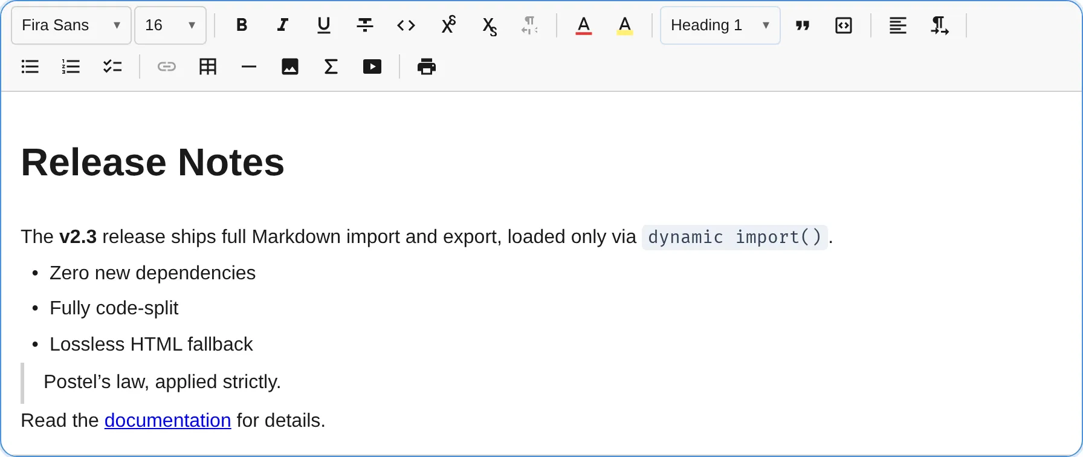The height and width of the screenshot is (457, 1083).
Task: Insert a hyperlink
Action: pyautogui.click(x=167, y=66)
